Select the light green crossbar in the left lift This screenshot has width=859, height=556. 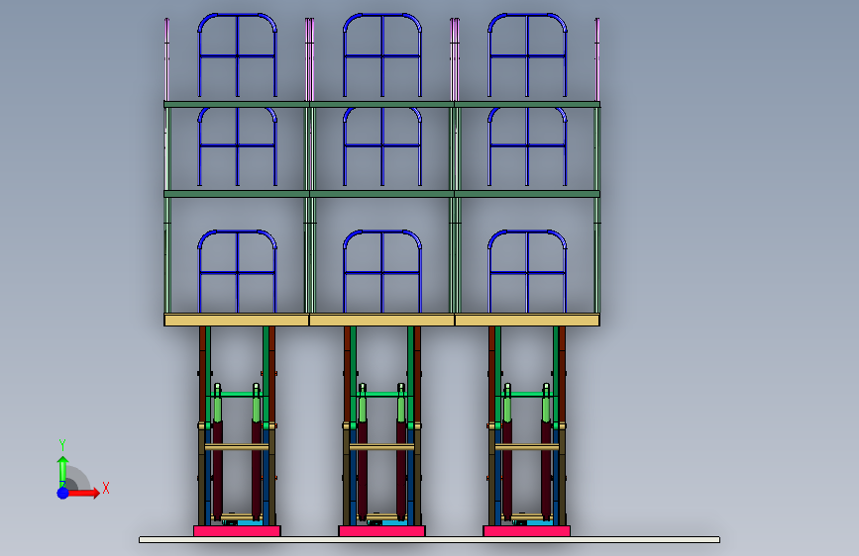[237, 394]
